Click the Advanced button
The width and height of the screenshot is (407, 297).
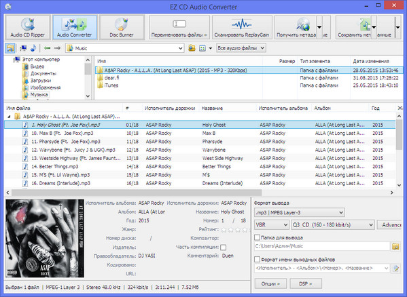point(389,224)
